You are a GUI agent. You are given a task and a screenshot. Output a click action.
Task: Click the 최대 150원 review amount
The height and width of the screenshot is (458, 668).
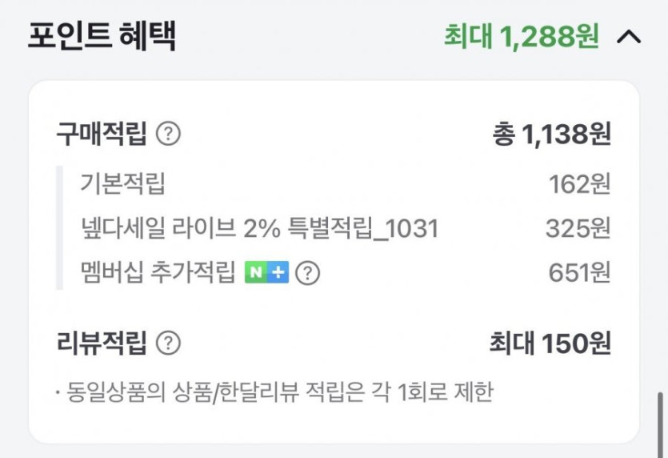point(550,343)
